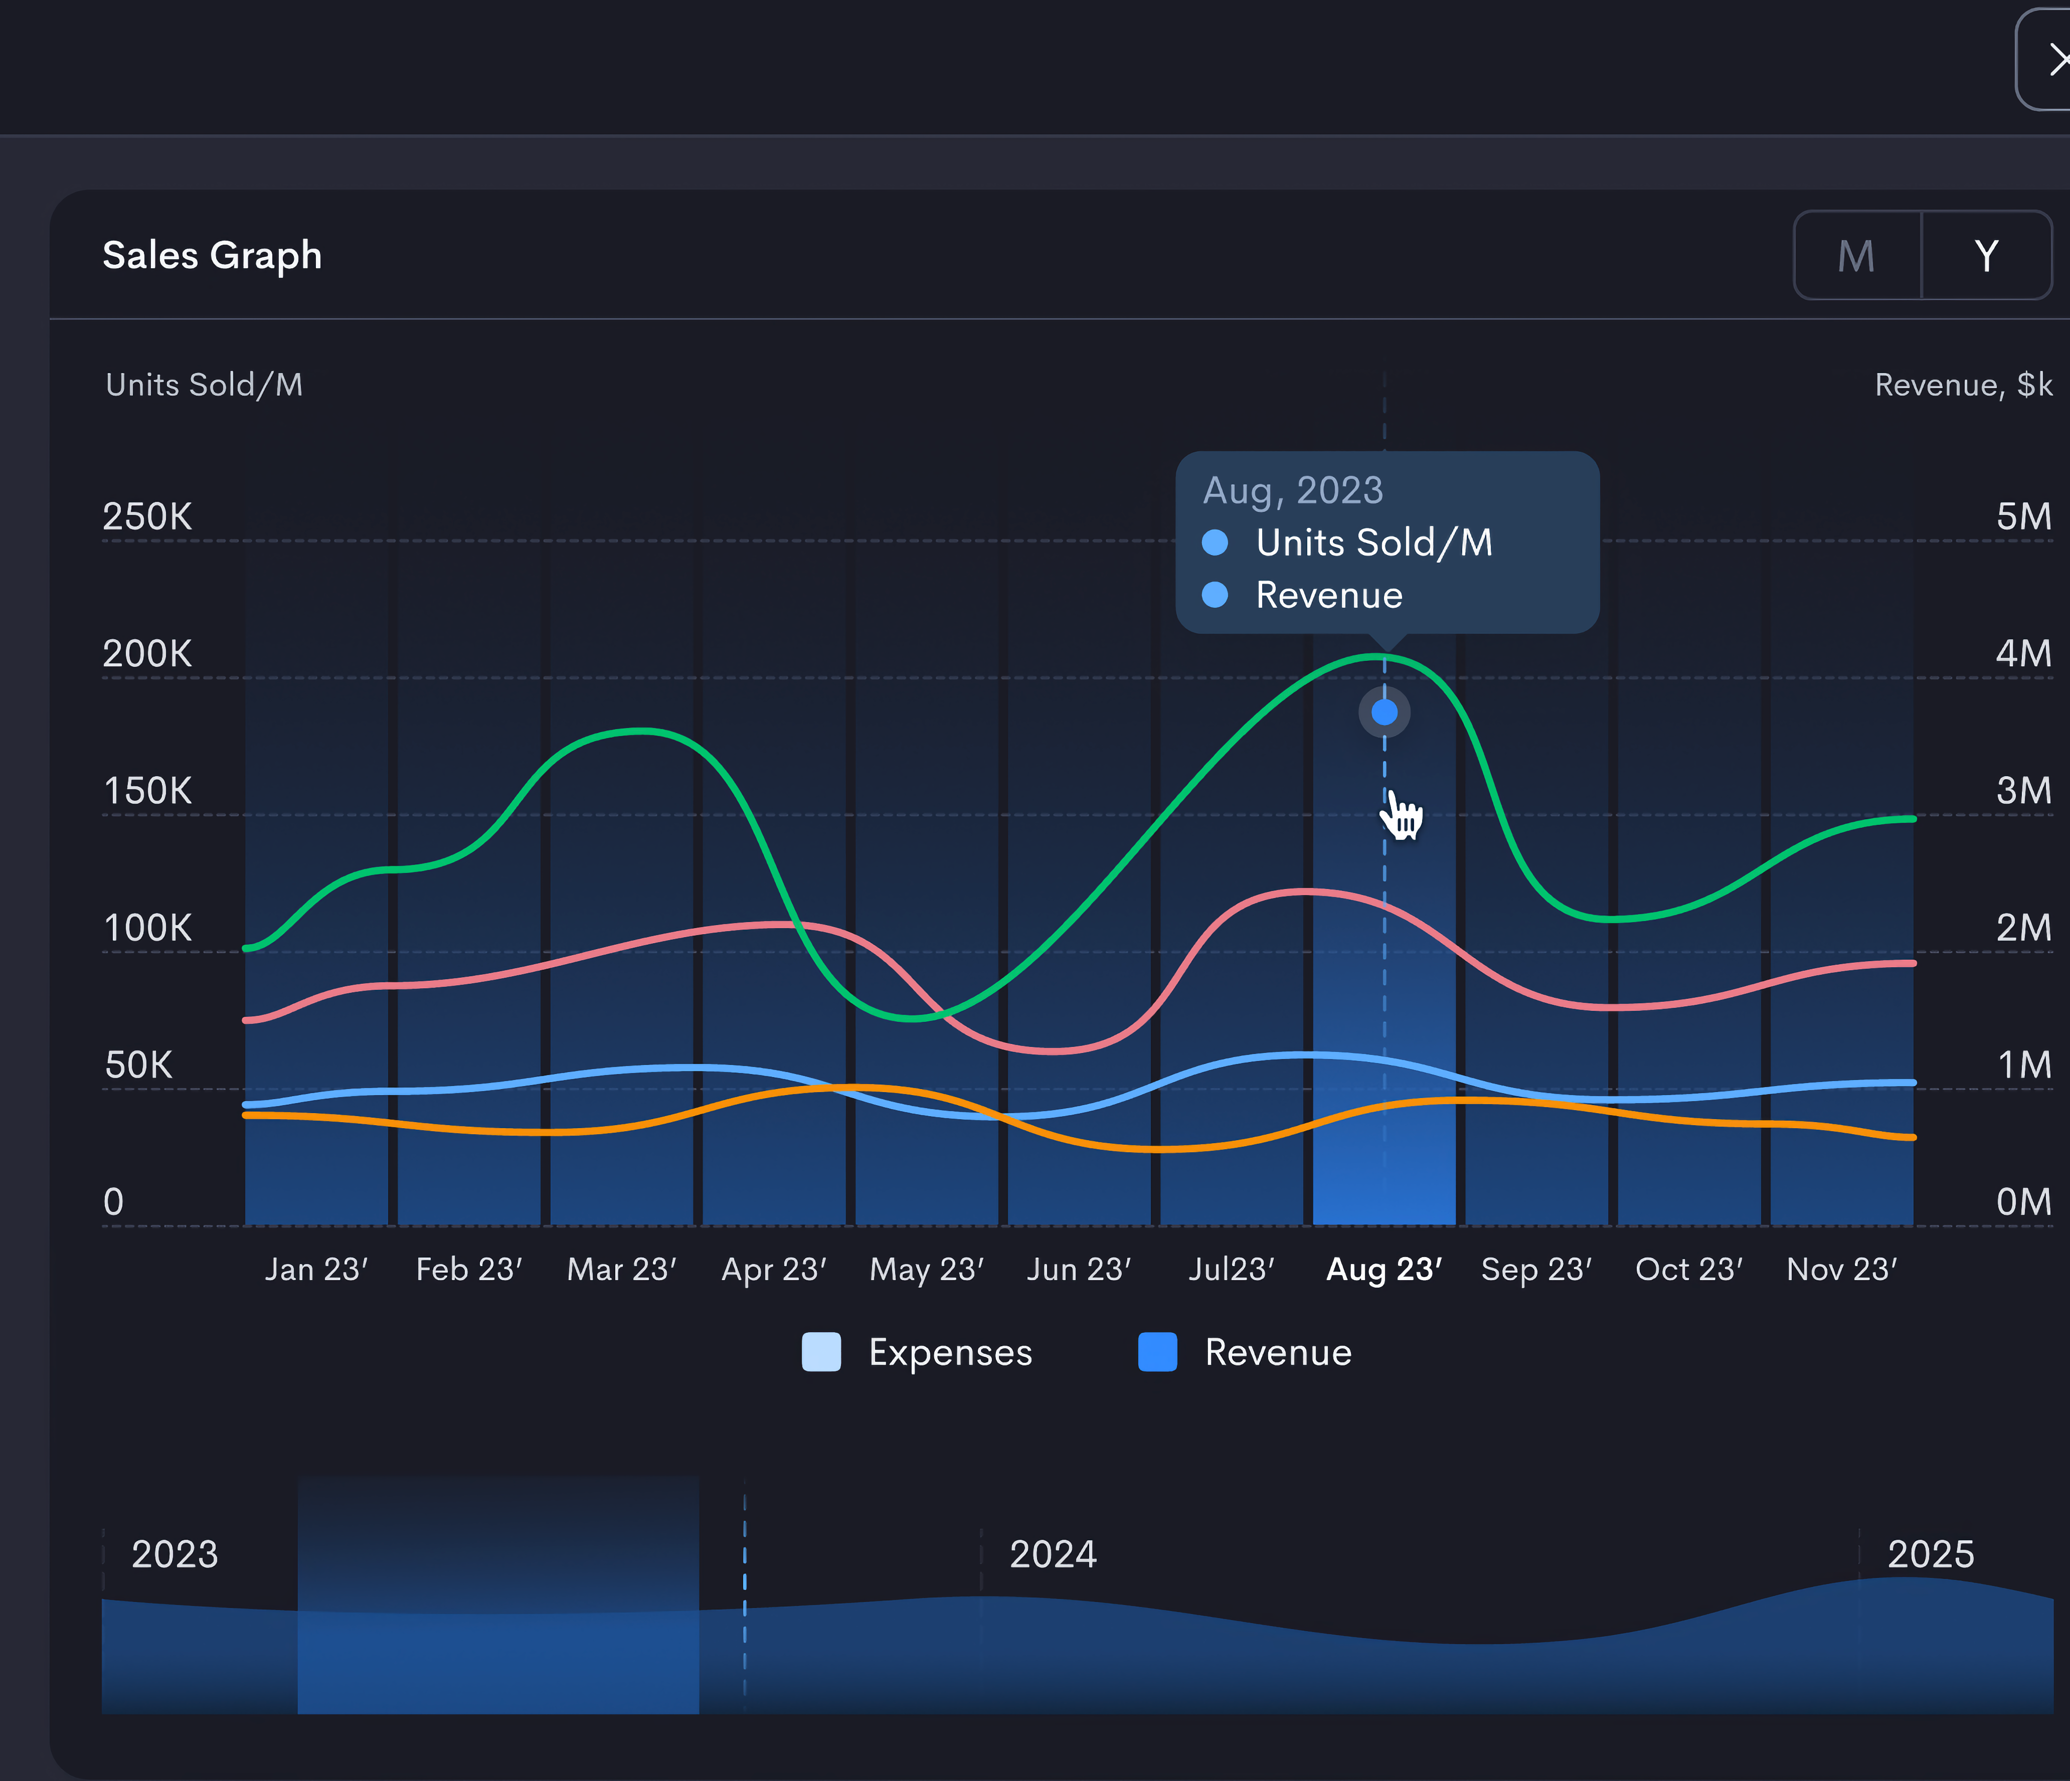This screenshot has height=1781, width=2070.
Task: Close the panel with the X button
Action: (x=2044, y=60)
